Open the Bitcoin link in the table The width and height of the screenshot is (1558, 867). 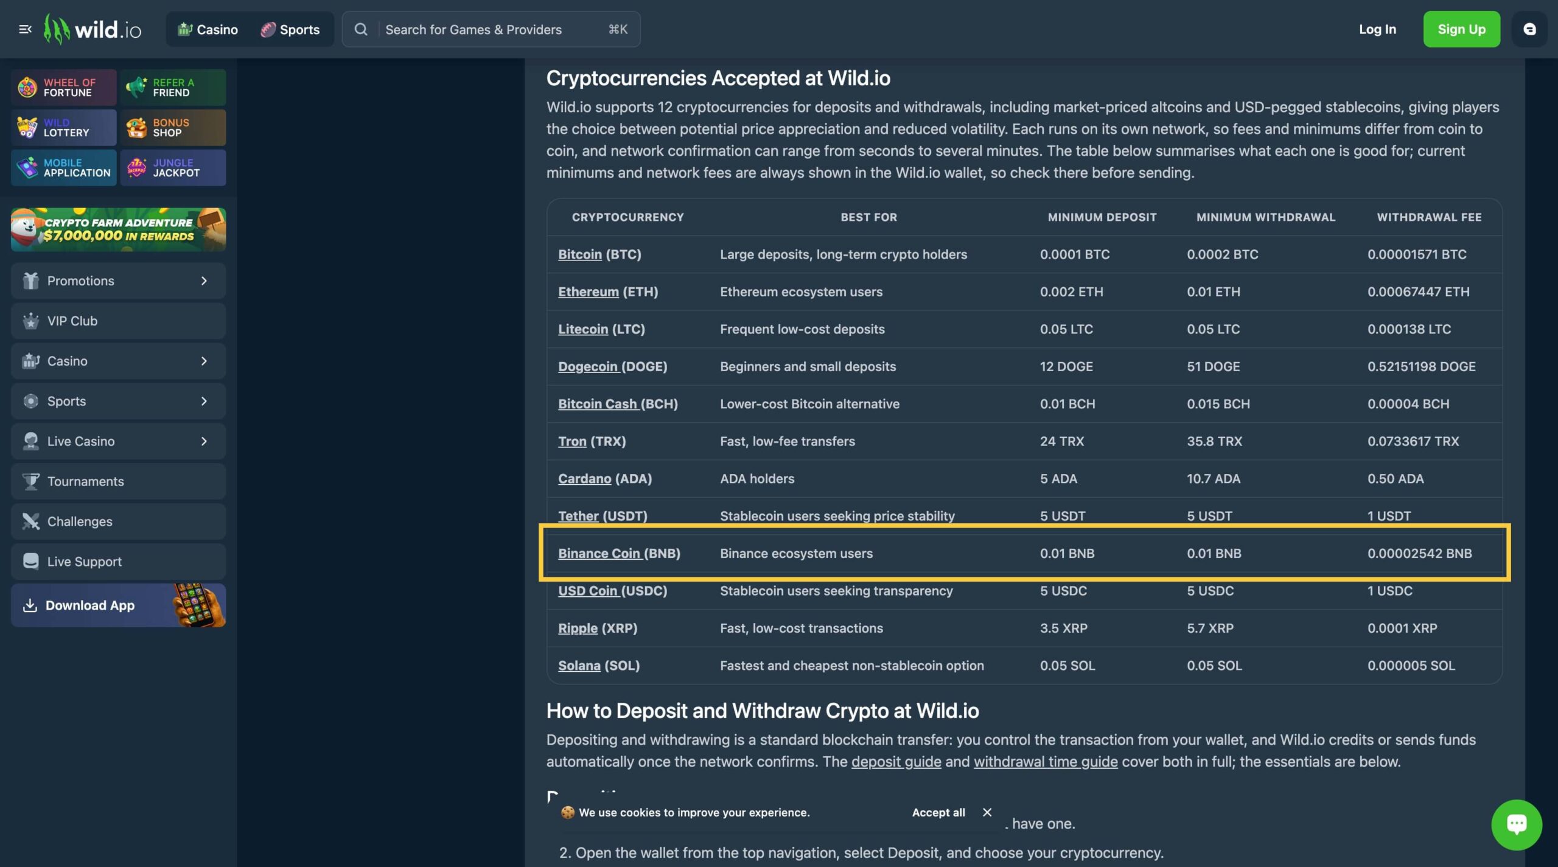tap(579, 254)
